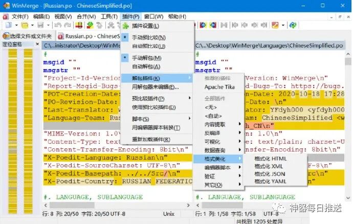This screenshot has height=224, width=353.
Task: Open the 工具(T) menu
Action: (x=109, y=17)
